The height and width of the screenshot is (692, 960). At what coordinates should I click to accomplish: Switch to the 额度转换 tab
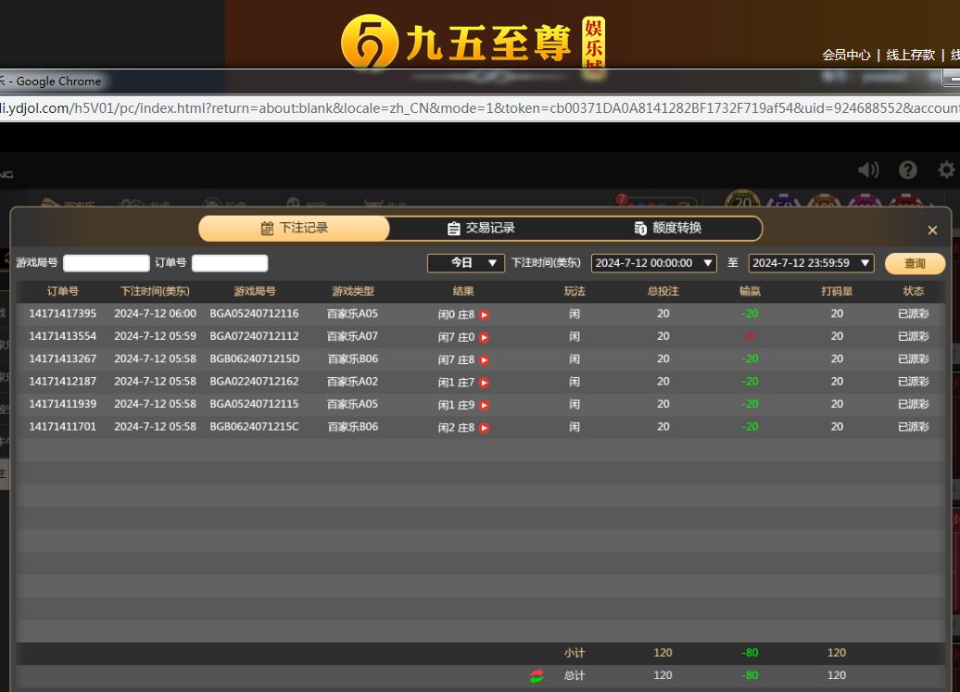[668, 228]
